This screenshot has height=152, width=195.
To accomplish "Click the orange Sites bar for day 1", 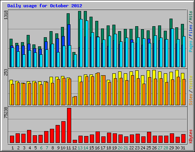I will pos(13,95).
